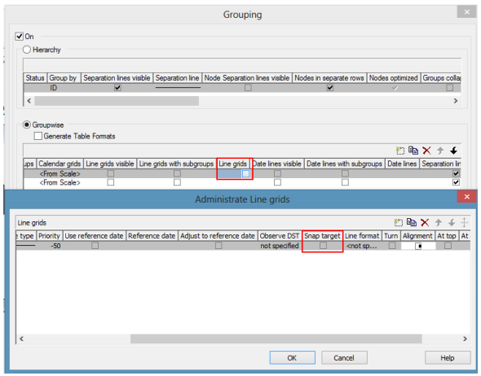Click the move up arrow in Line grids toolbar
The image size is (481, 376).
(x=439, y=223)
